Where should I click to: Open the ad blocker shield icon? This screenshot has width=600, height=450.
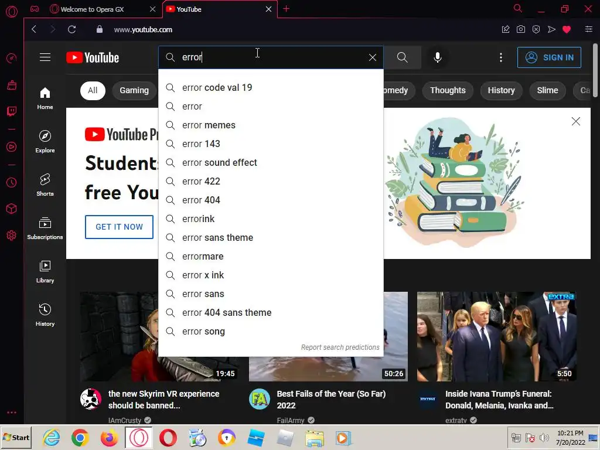pyautogui.click(x=536, y=29)
